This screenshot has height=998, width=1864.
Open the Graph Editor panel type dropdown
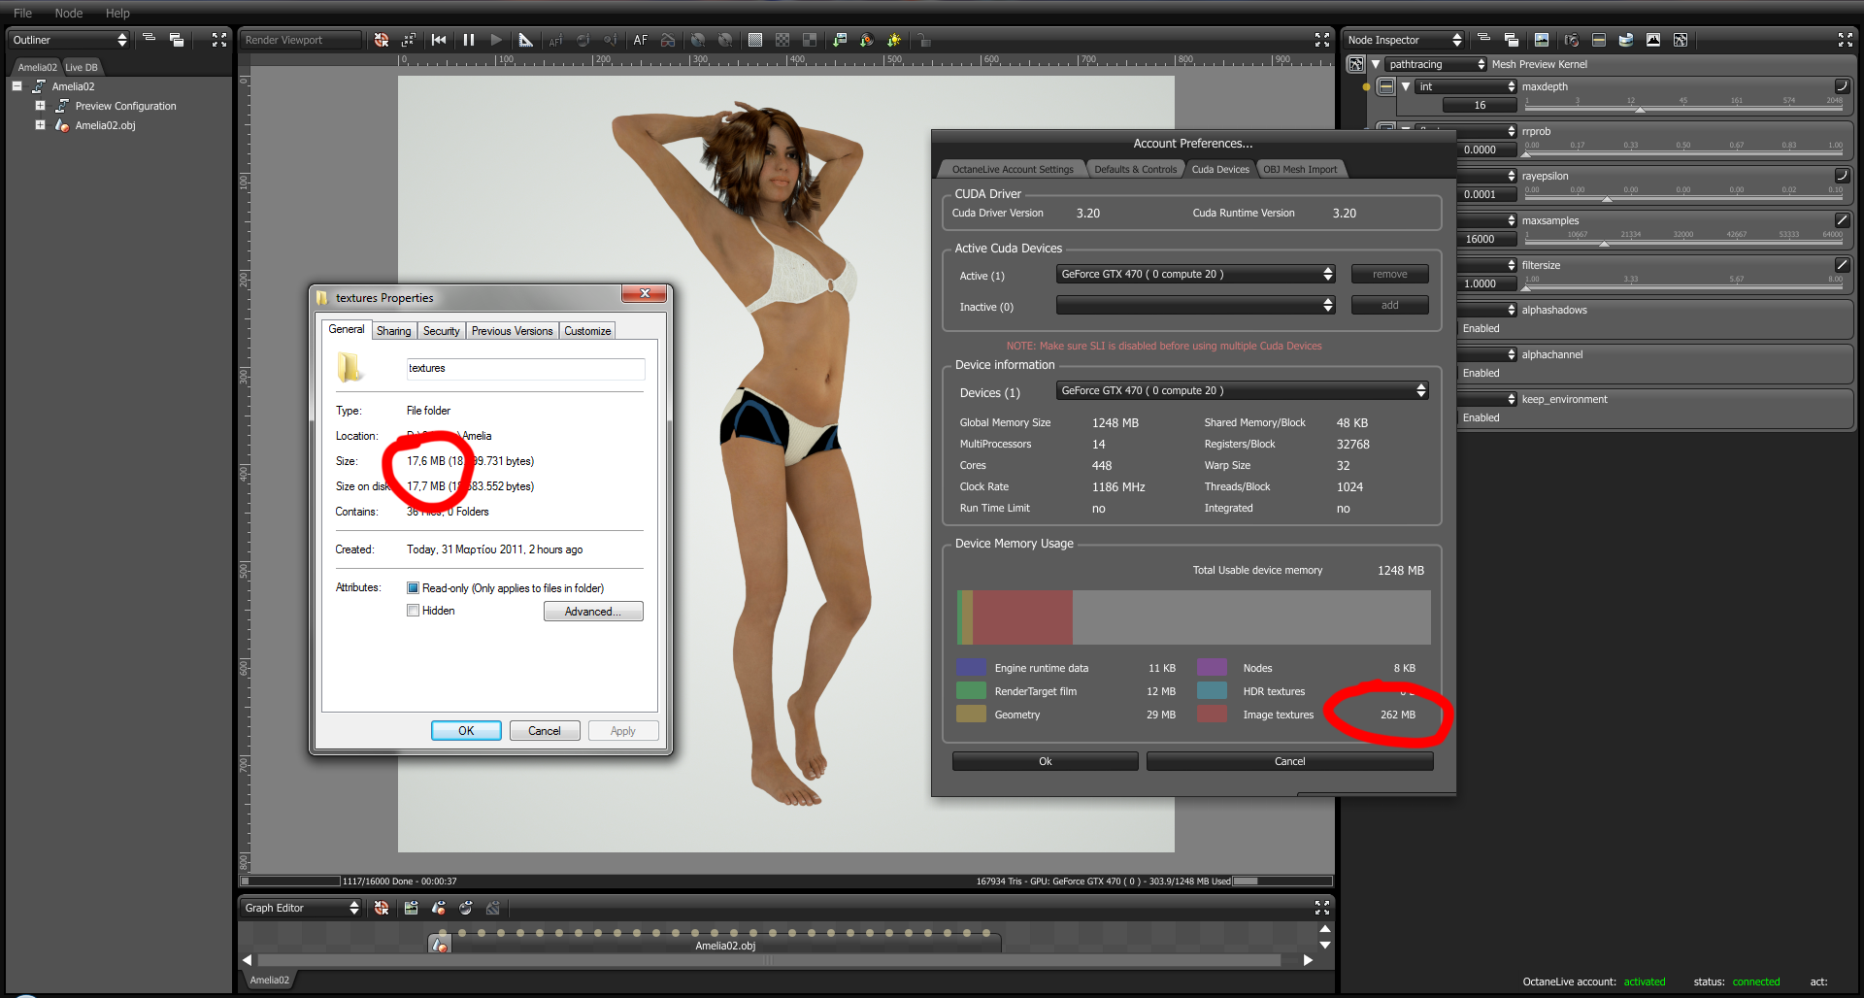pyautogui.click(x=301, y=908)
